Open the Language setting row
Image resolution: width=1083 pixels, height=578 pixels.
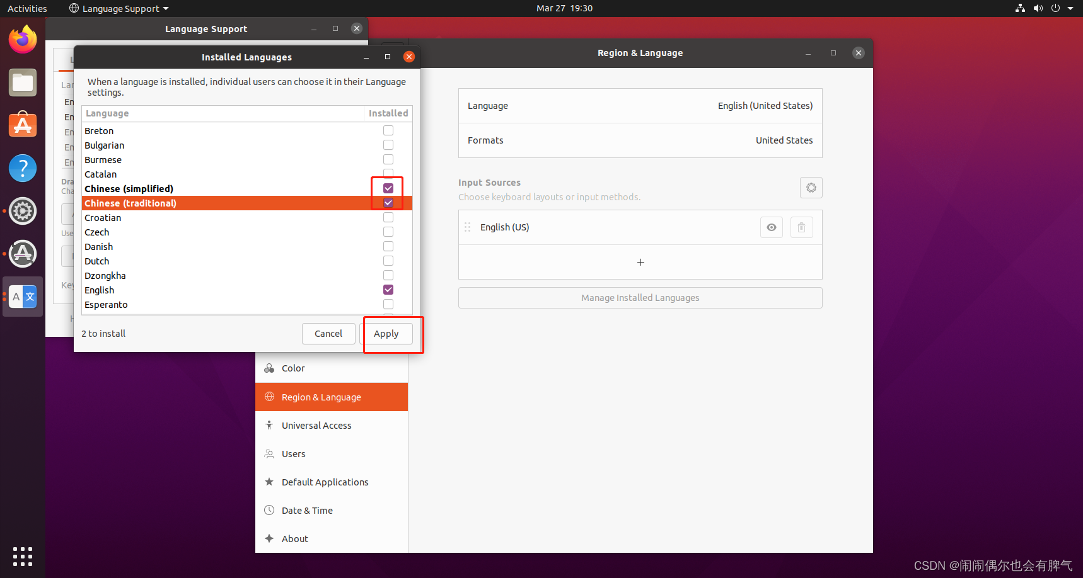[x=640, y=106]
